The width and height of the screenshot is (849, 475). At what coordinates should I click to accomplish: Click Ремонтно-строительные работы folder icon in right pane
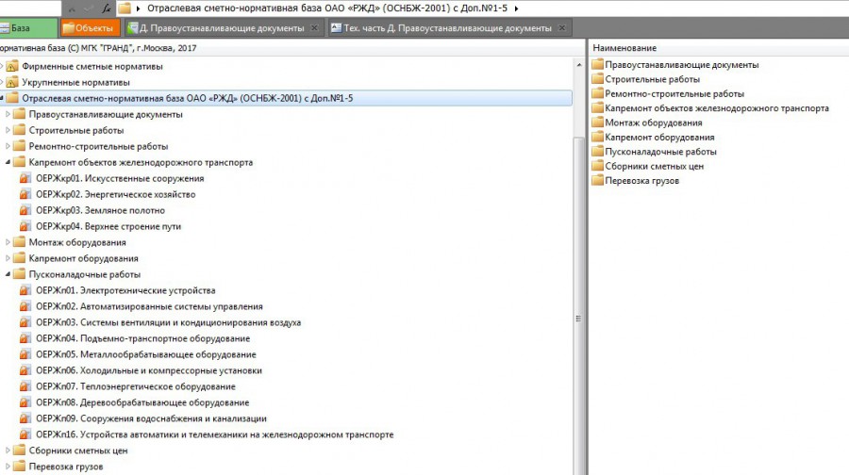597,93
